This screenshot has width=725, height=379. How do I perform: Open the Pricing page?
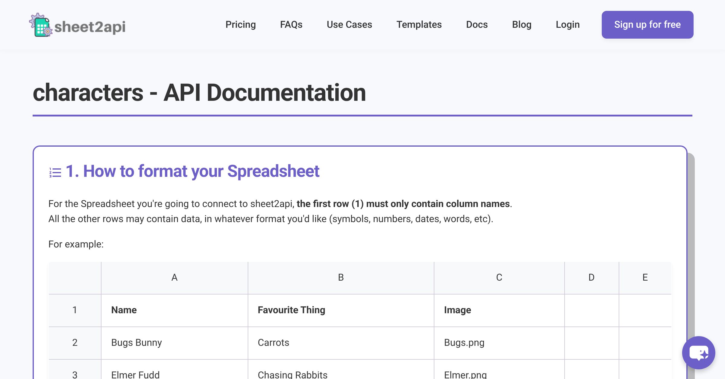(241, 24)
